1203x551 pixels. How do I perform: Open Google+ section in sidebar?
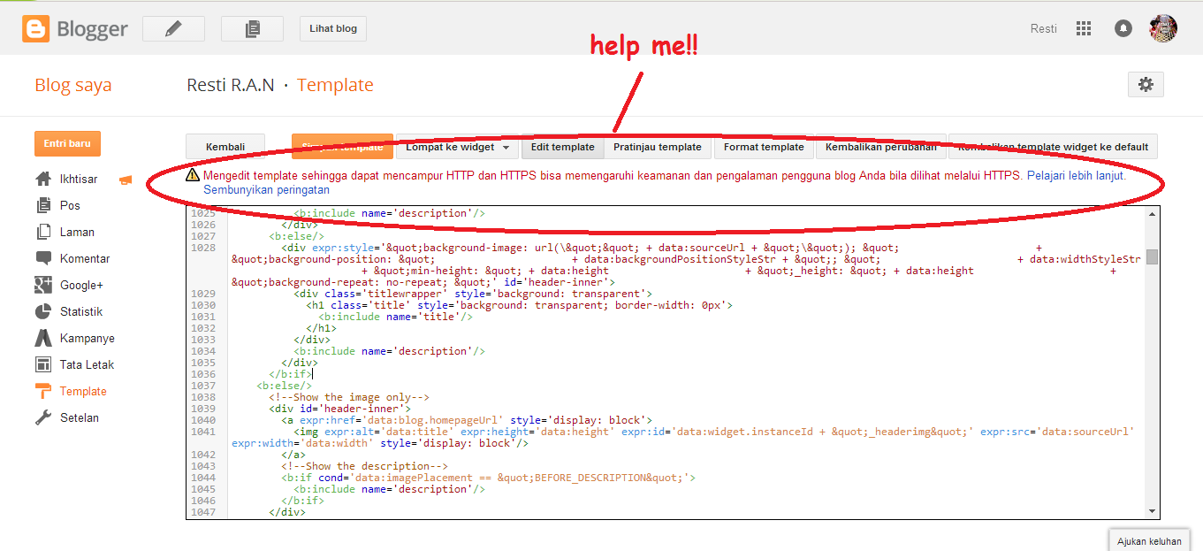point(81,285)
